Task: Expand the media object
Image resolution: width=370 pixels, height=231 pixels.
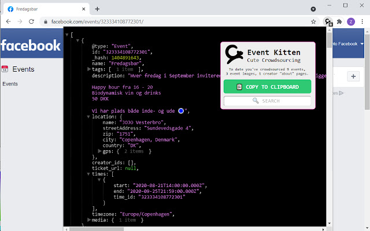Action: coord(89,220)
